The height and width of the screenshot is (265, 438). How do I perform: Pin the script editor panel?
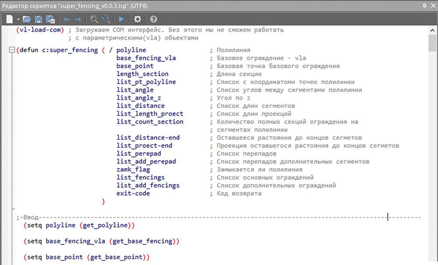(424, 6)
